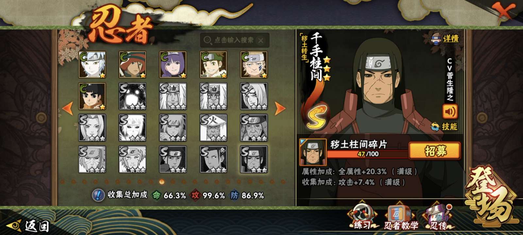Open 技能 skills view
This screenshot has width=523, height=235.
[444, 126]
